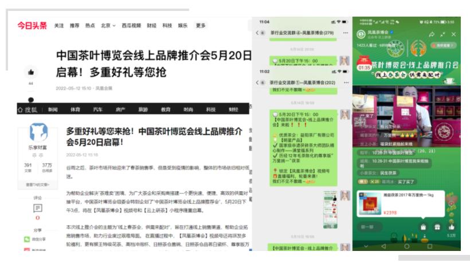
Task: Tap Android back triangle button
Action: [x=384, y=246]
